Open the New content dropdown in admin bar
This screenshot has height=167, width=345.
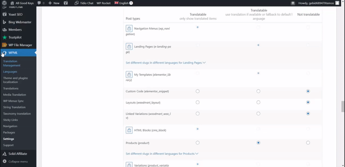click(x=54, y=3)
